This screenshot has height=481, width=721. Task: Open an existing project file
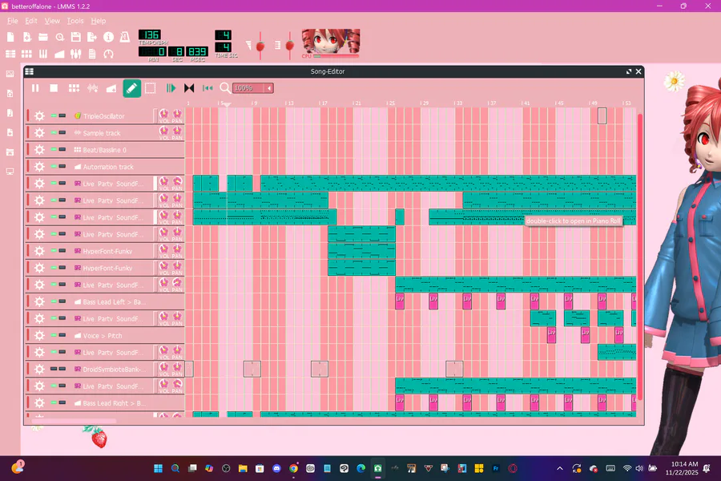[43, 38]
